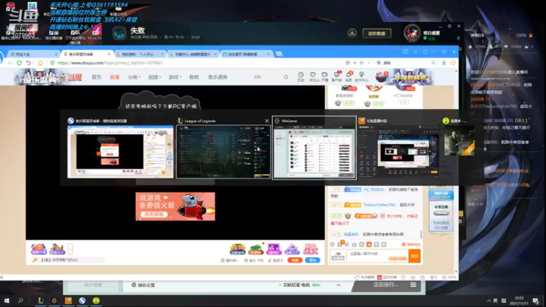Click the orange 充值 recharge button
546x307 pixels.
pyautogui.click(x=295, y=260)
